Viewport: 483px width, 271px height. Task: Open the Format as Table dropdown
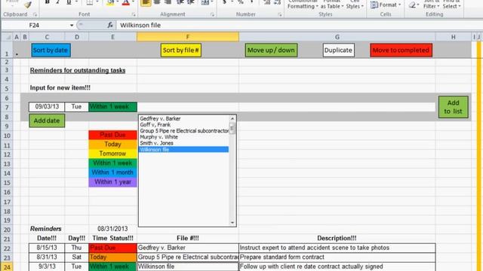pyautogui.click(x=332, y=5)
